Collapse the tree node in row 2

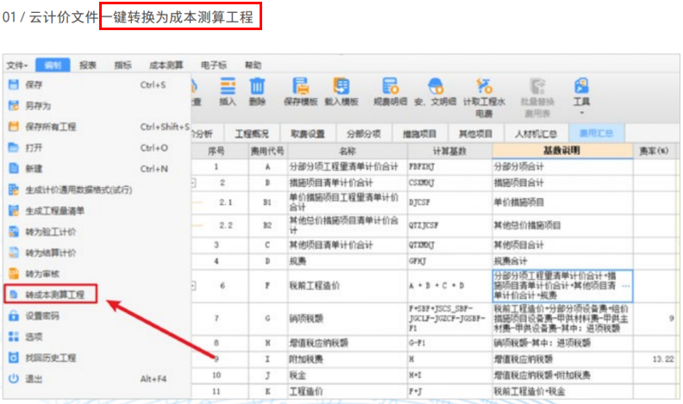pos(193,183)
